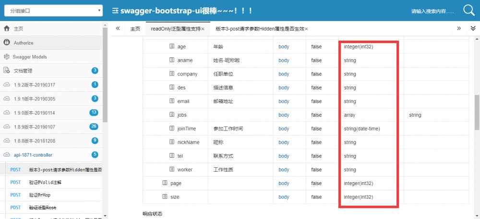Screen dimensions: 480x219
Task: Open the Authorize sidebar item
Action: click(x=51, y=43)
